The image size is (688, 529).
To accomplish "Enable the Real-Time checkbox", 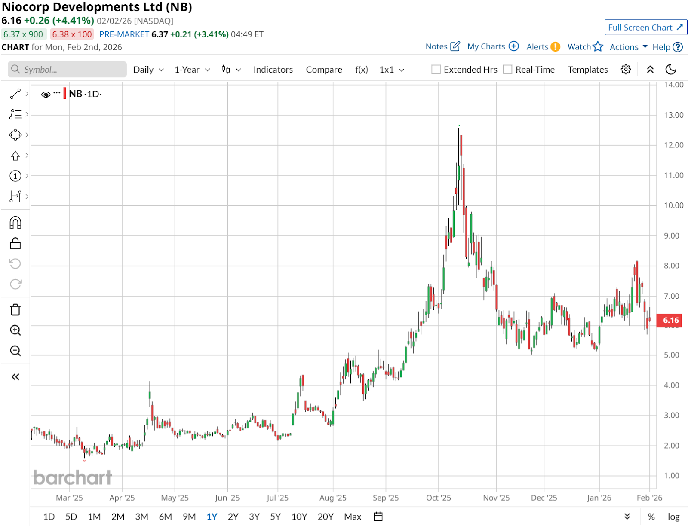I will coord(508,70).
